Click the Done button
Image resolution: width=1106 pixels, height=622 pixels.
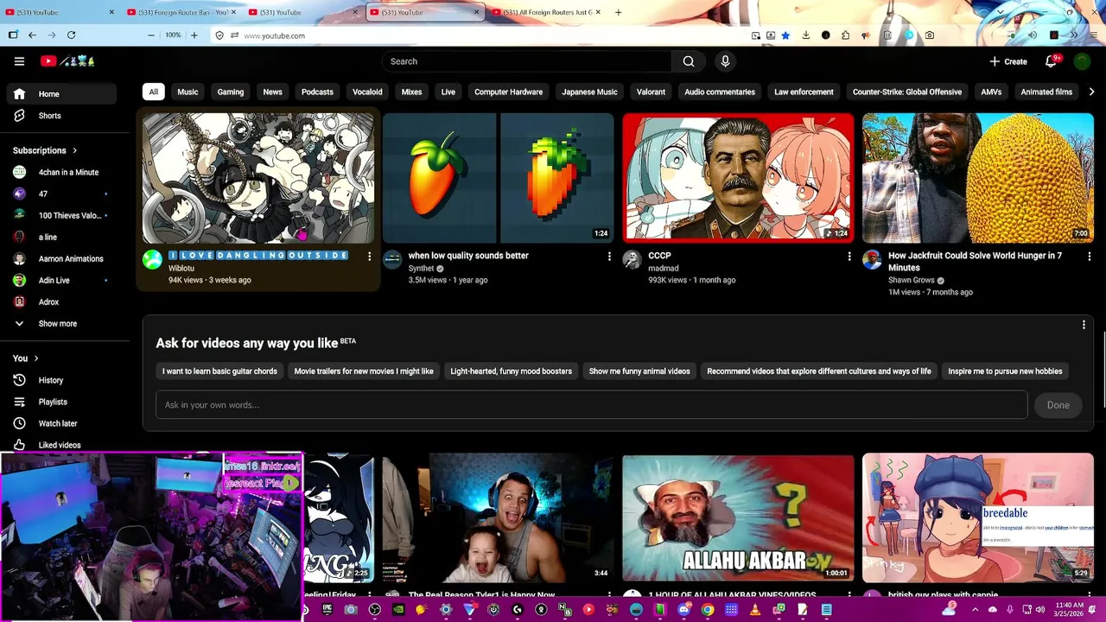(x=1058, y=405)
